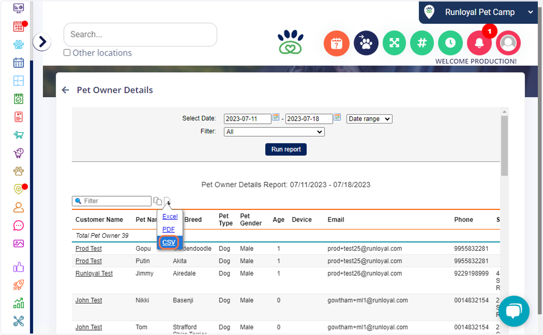This screenshot has width=543, height=335.
Task: Sort by the Pet Gender column header
Action: point(251,220)
